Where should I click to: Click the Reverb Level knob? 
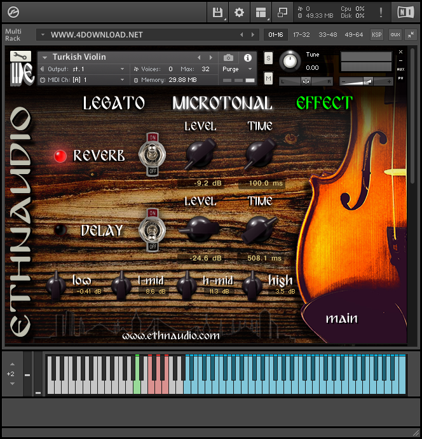pyautogui.click(x=200, y=154)
